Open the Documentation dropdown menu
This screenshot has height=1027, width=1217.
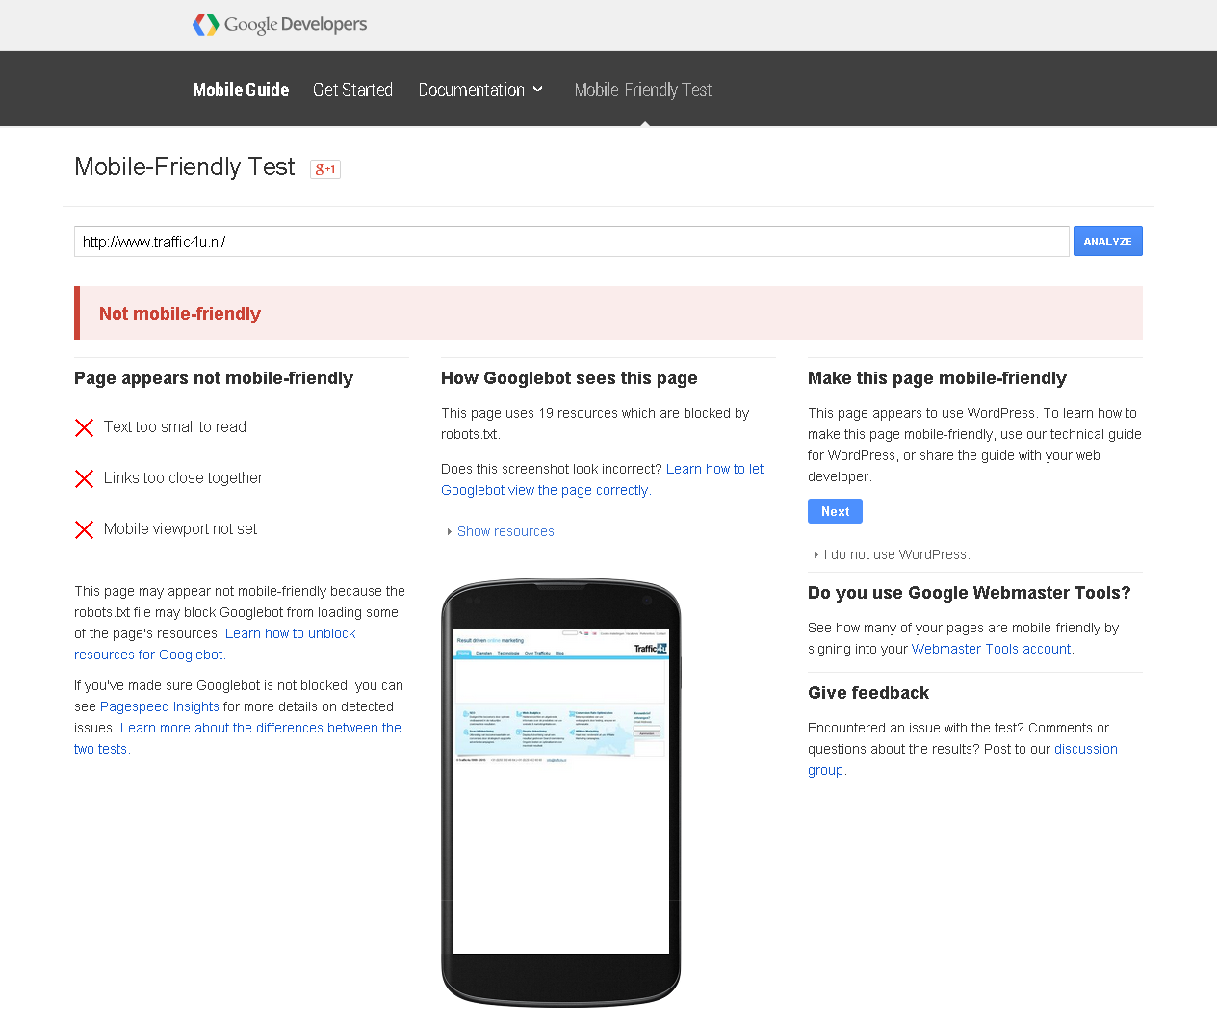click(480, 90)
